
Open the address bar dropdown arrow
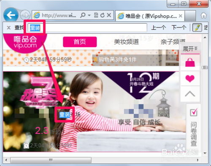pos(89,15)
